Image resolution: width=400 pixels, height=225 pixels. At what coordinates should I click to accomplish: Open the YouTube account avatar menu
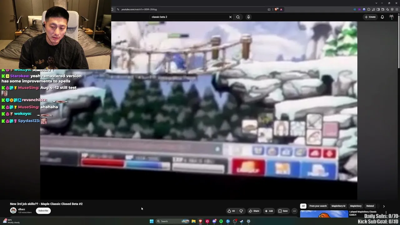(391, 17)
